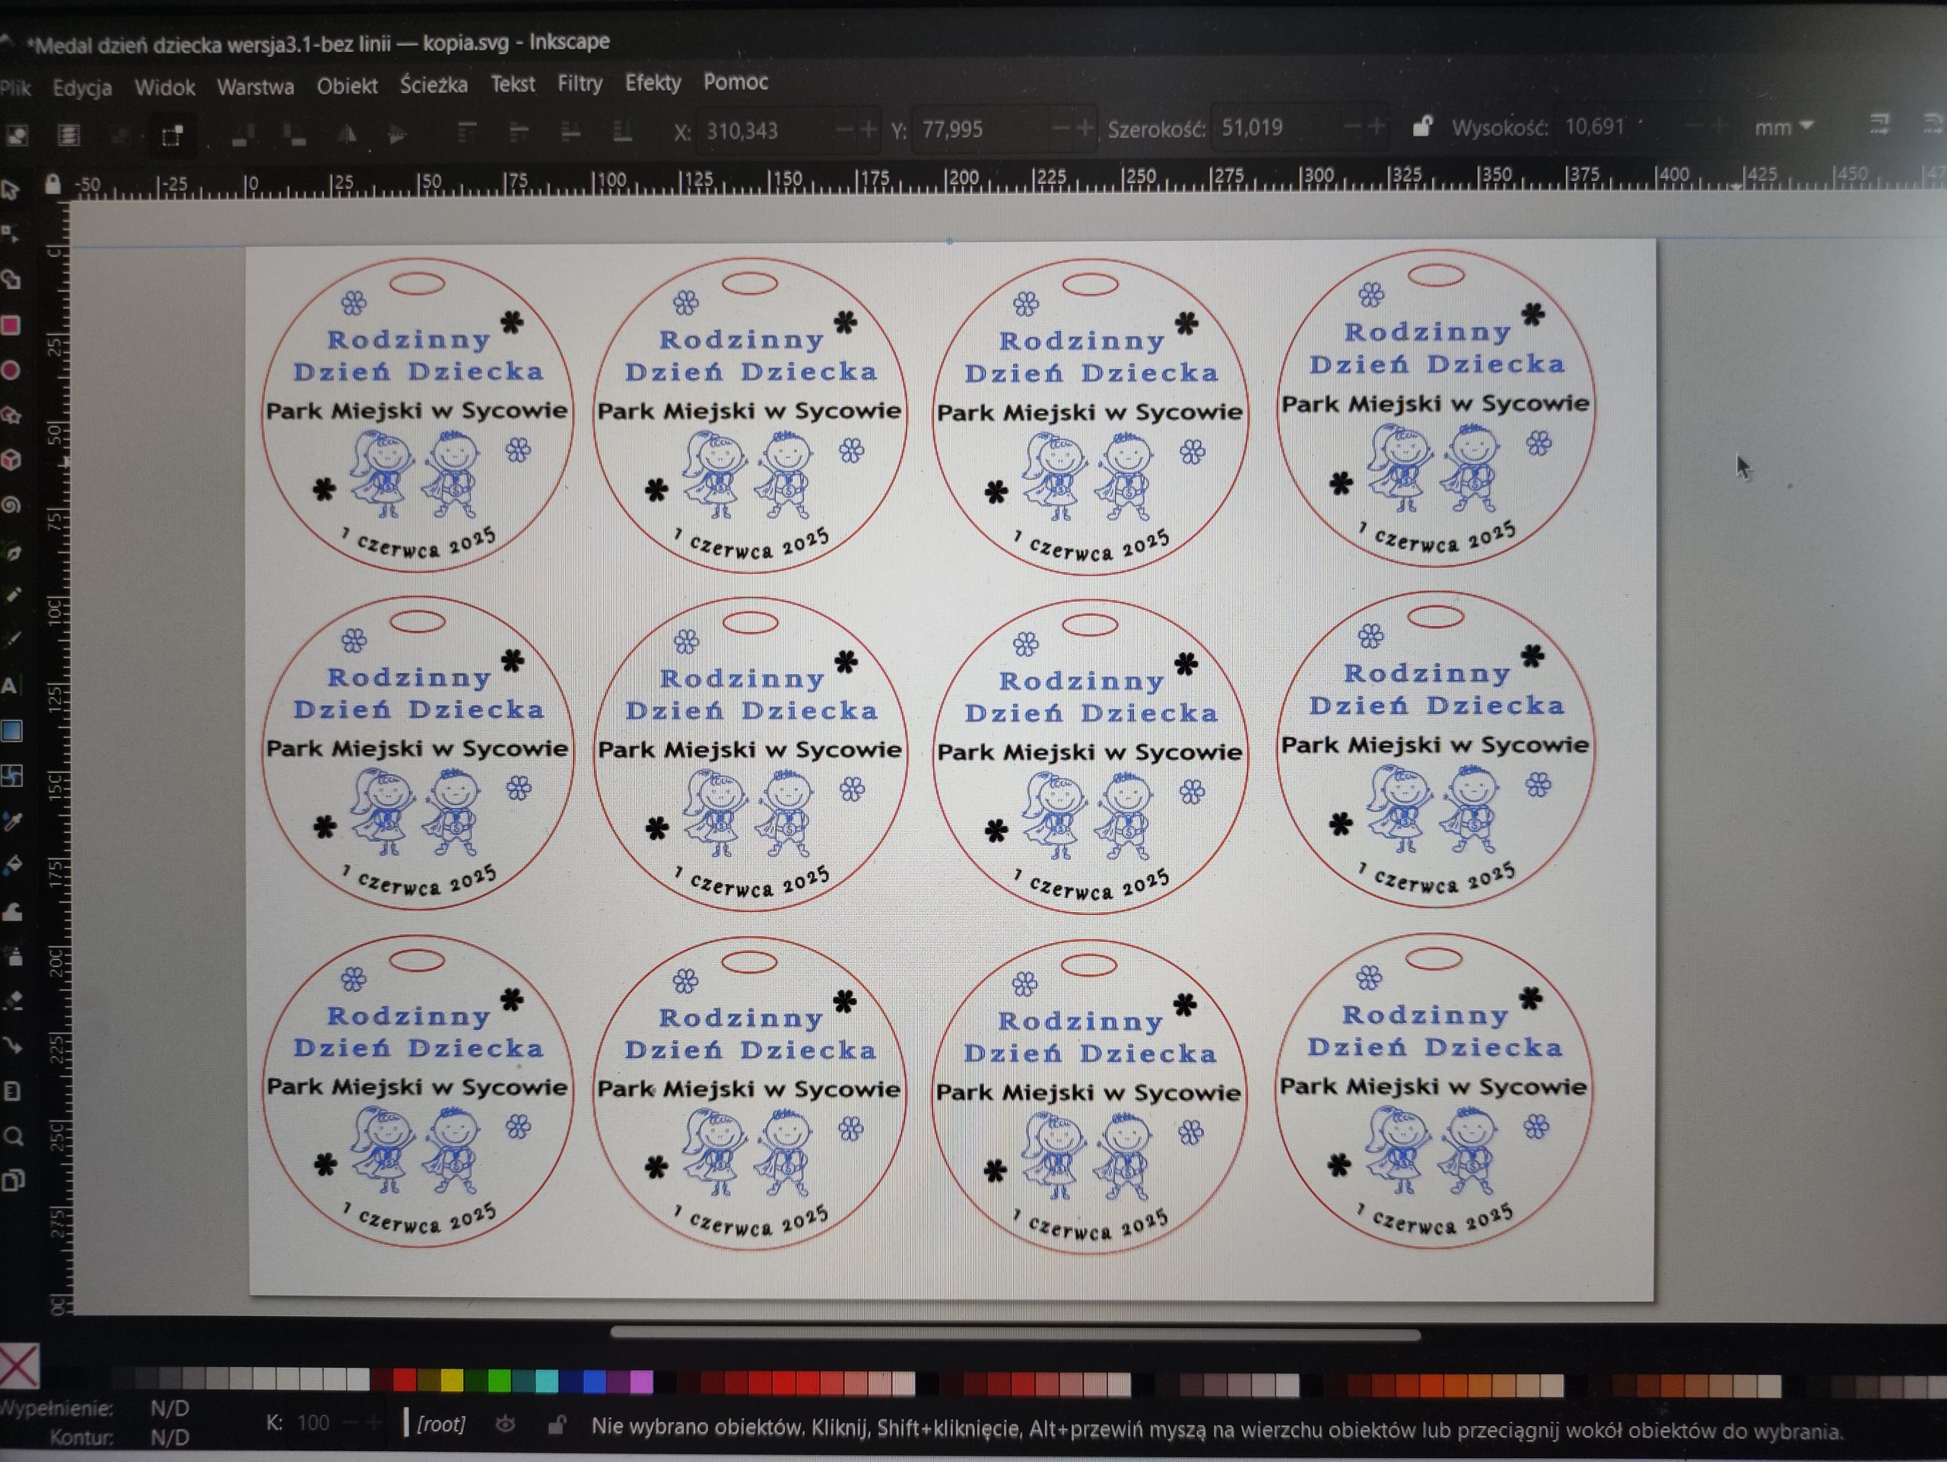Raise selection to top
Viewport: 1947px width, 1462px height.
(x=466, y=133)
